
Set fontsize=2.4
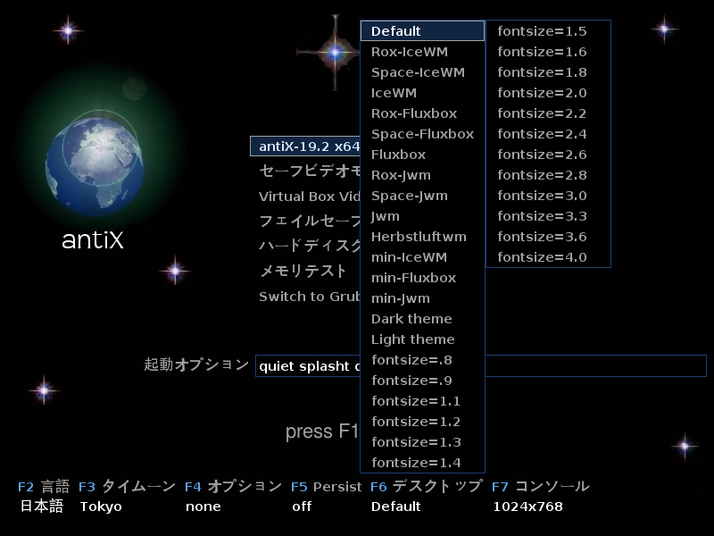[x=548, y=133]
